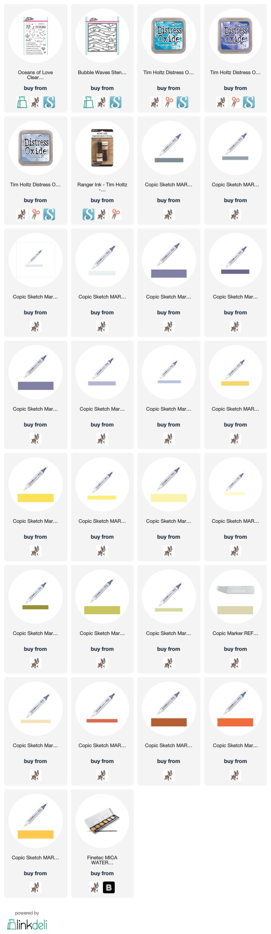Click the olive green Copic marker swatch
Screen dimensions: 271x934
pos(36,607)
